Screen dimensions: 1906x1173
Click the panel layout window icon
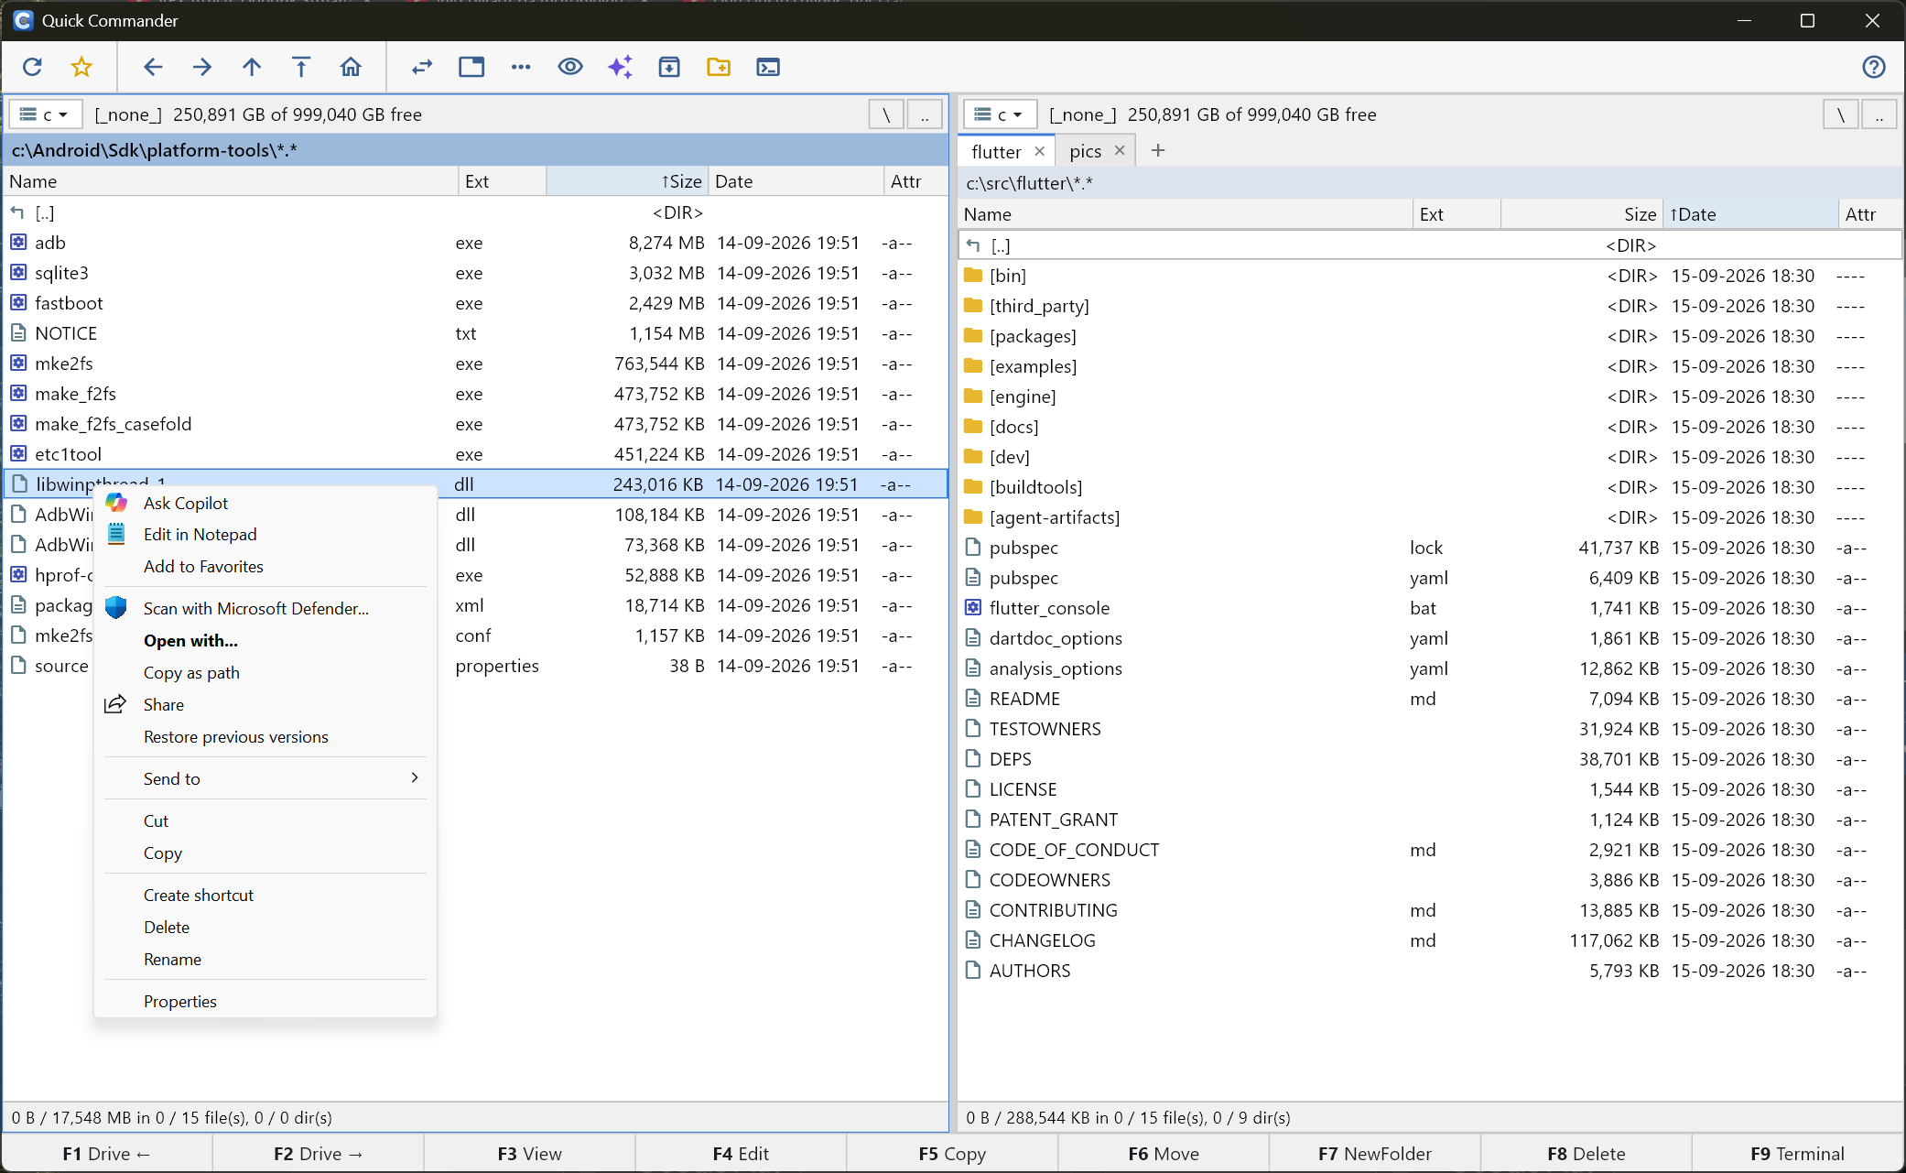(x=471, y=67)
